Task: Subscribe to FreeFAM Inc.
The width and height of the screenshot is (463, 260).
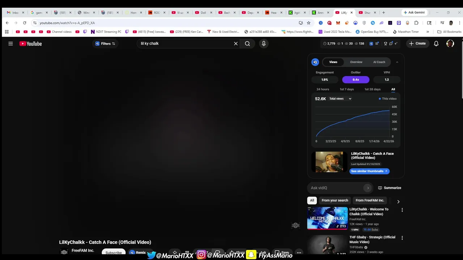Action: 114,252
